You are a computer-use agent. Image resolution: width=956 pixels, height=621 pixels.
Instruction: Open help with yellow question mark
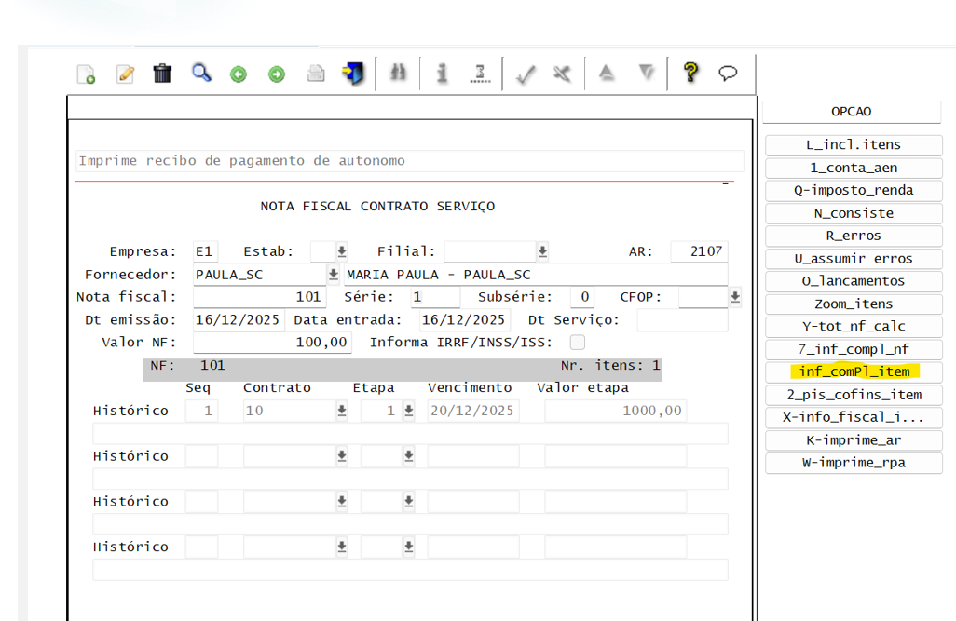(690, 73)
